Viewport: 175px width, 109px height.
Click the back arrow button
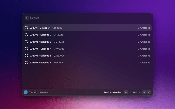[27, 18]
